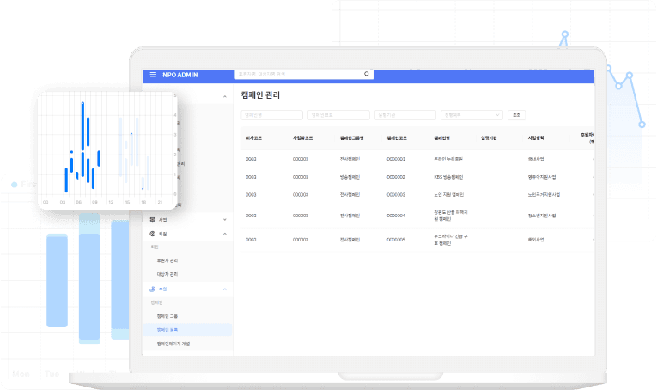657x390 pixels.
Task: Click the NPO ADMIN header title
Action: click(180, 75)
